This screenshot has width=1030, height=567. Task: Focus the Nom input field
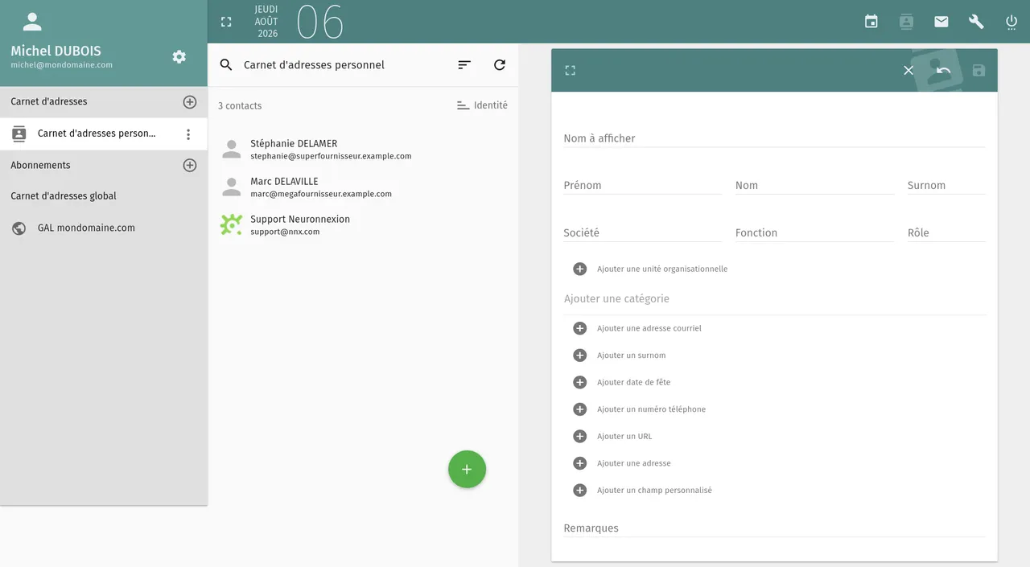(x=814, y=185)
